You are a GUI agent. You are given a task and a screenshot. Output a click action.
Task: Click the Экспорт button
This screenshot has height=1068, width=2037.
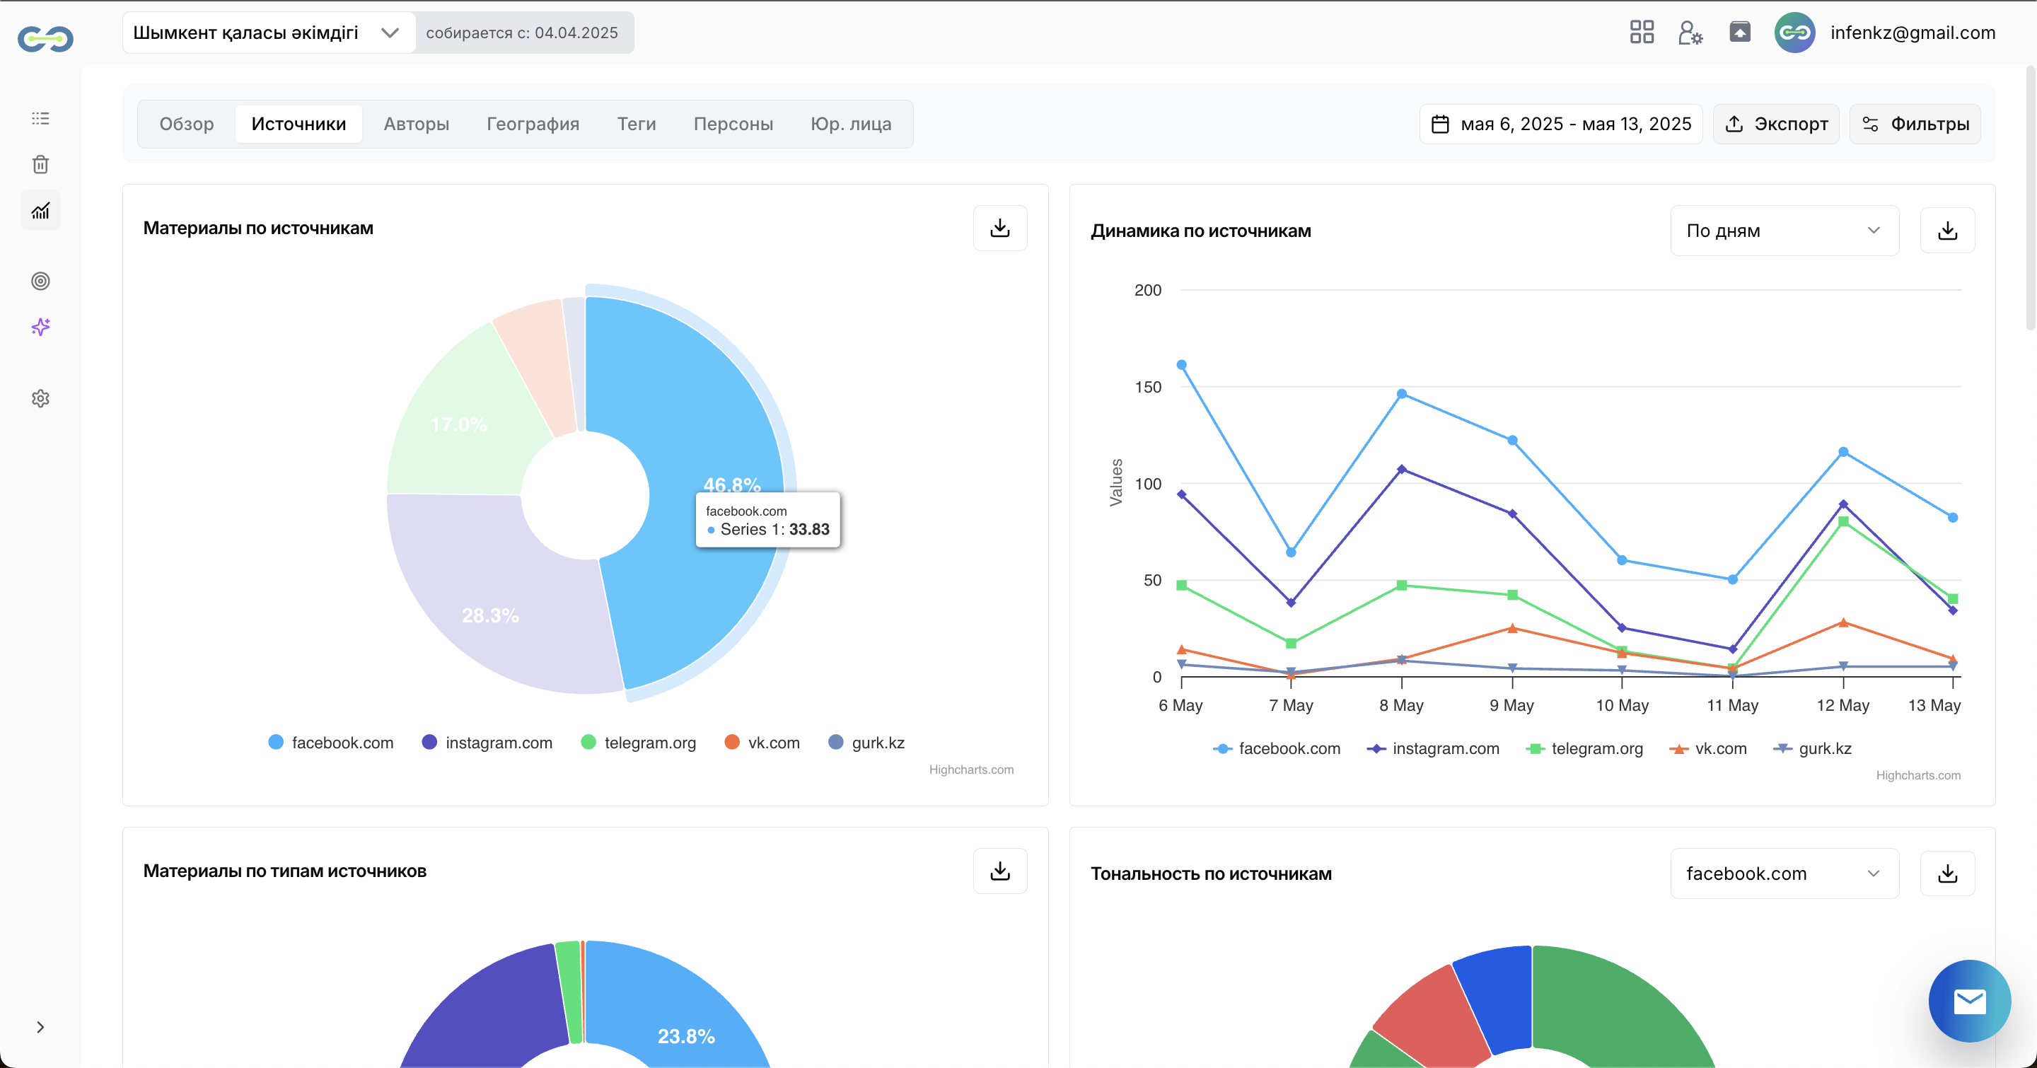pyautogui.click(x=1776, y=124)
